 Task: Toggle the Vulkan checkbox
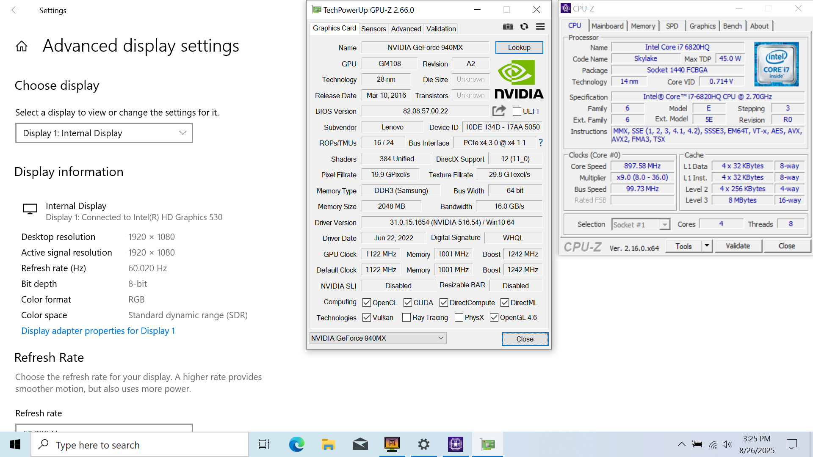coord(367,317)
